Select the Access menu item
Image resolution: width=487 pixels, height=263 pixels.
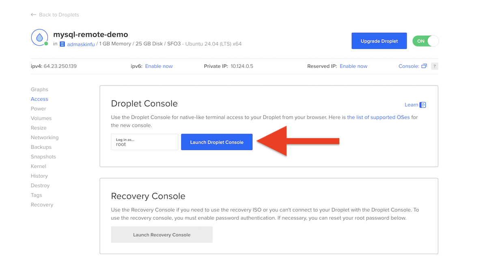tap(39, 99)
